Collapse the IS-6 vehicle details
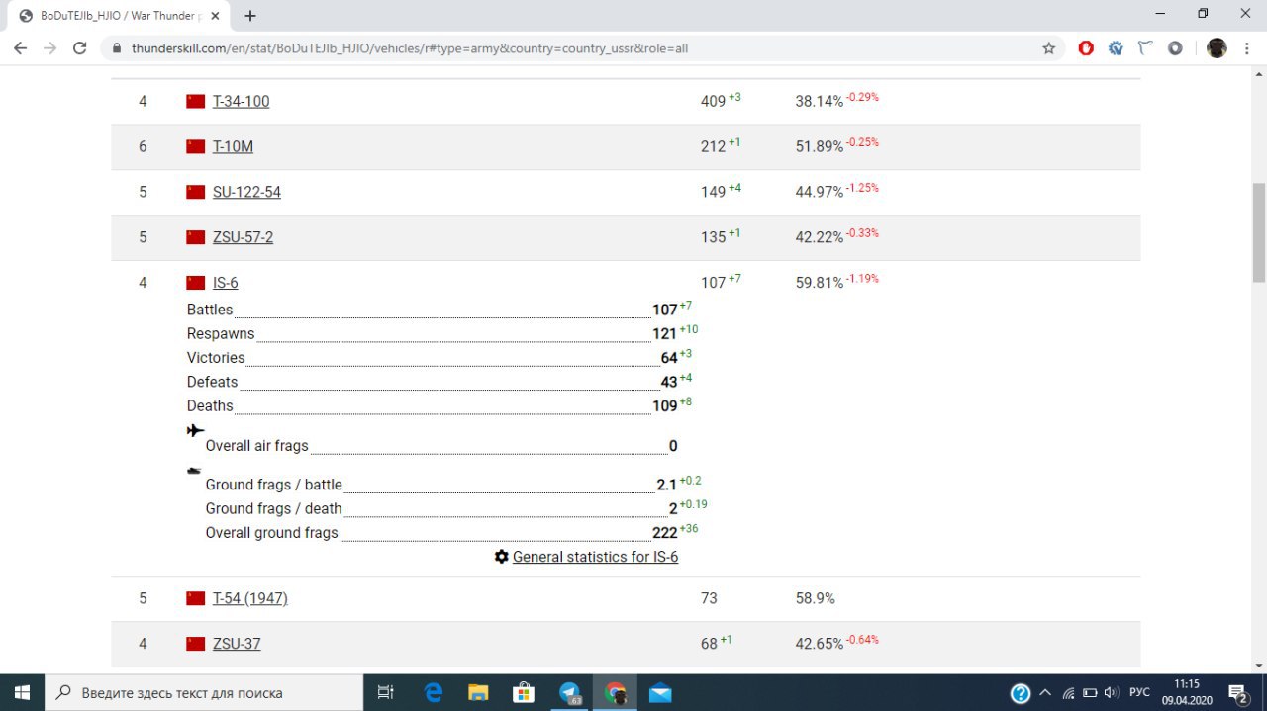This screenshot has height=711, width=1267. [x=225, y=283]
